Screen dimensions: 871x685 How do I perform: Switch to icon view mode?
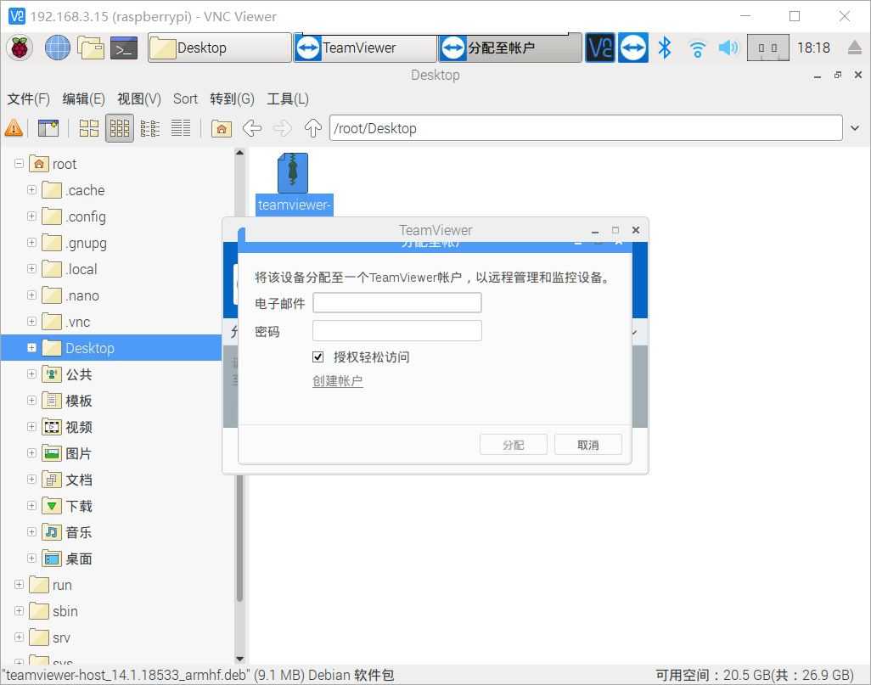click(89, 128)
